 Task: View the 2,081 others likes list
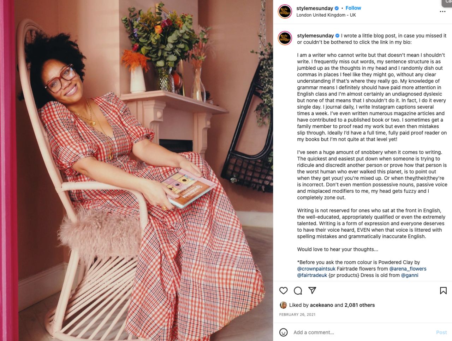coord(359,305)
